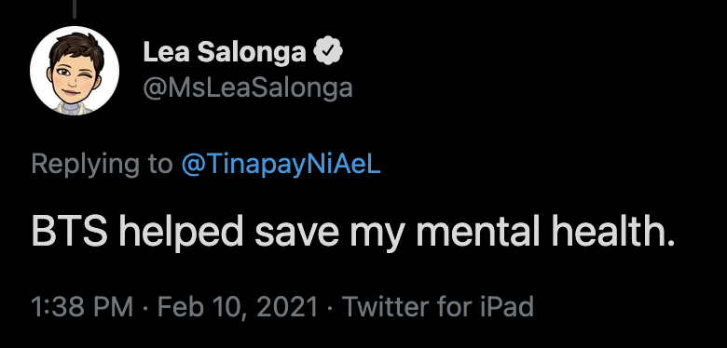Click the 'Replying to' label
The image size is (727, 348).
tap(102, 165)
